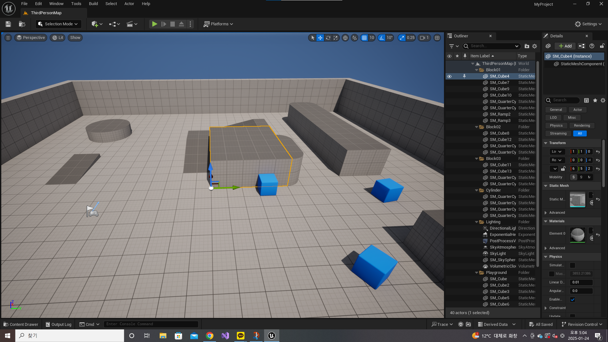This screenshot has width=608, height=342.
Task: Enable the Simulate Physics checkbox
Action: pos(573,265)
